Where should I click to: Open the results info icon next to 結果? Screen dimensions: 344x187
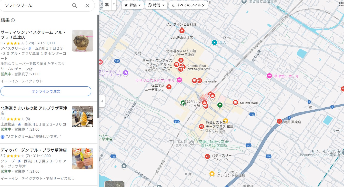click(13, 20)
